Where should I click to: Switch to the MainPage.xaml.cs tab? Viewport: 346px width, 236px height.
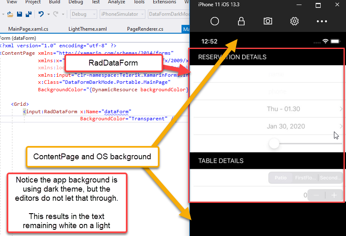pos(28,29)
